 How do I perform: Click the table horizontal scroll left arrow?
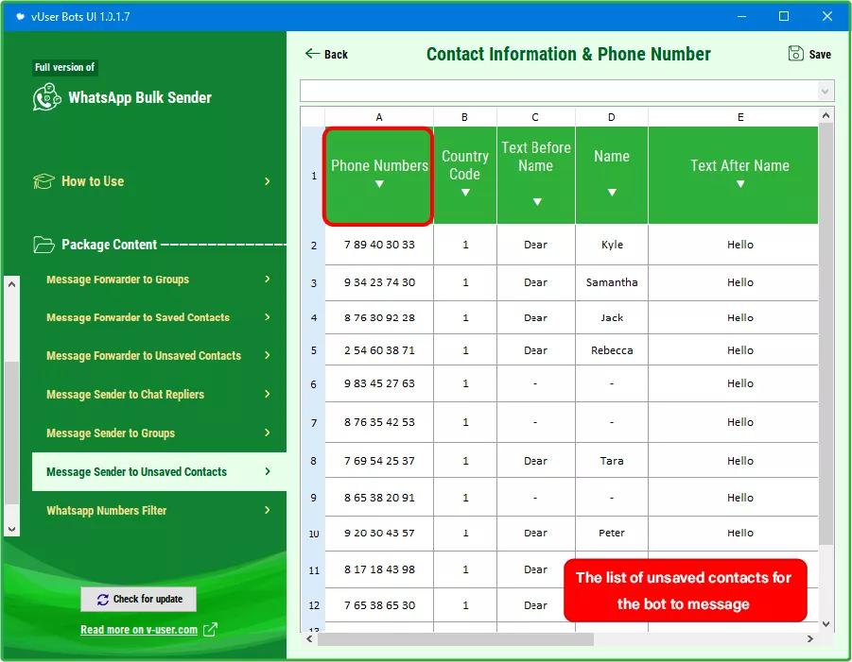(x=309, y=639)
